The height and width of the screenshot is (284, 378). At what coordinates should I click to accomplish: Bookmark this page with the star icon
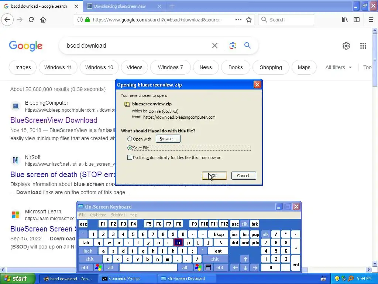(x=249, y=20)
